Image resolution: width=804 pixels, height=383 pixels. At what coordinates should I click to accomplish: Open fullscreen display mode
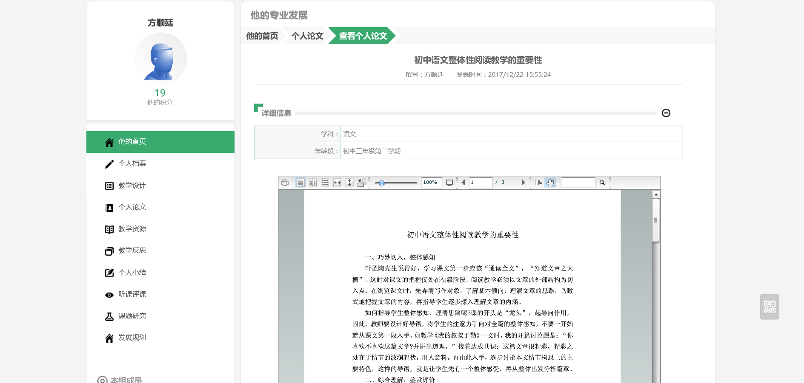click(x=449, y=183)
